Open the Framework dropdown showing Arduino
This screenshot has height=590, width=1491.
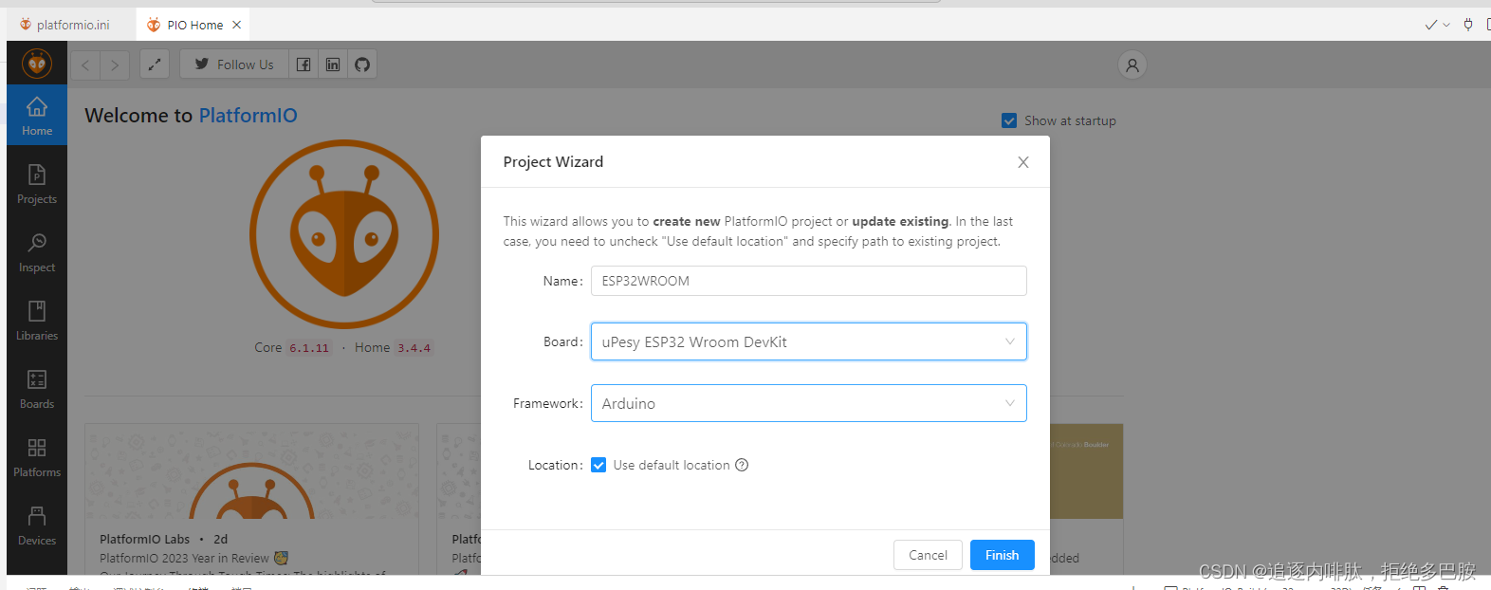808,403
